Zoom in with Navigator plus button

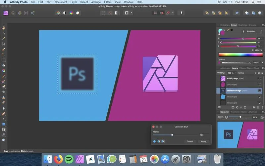click(x=262, y=117)
